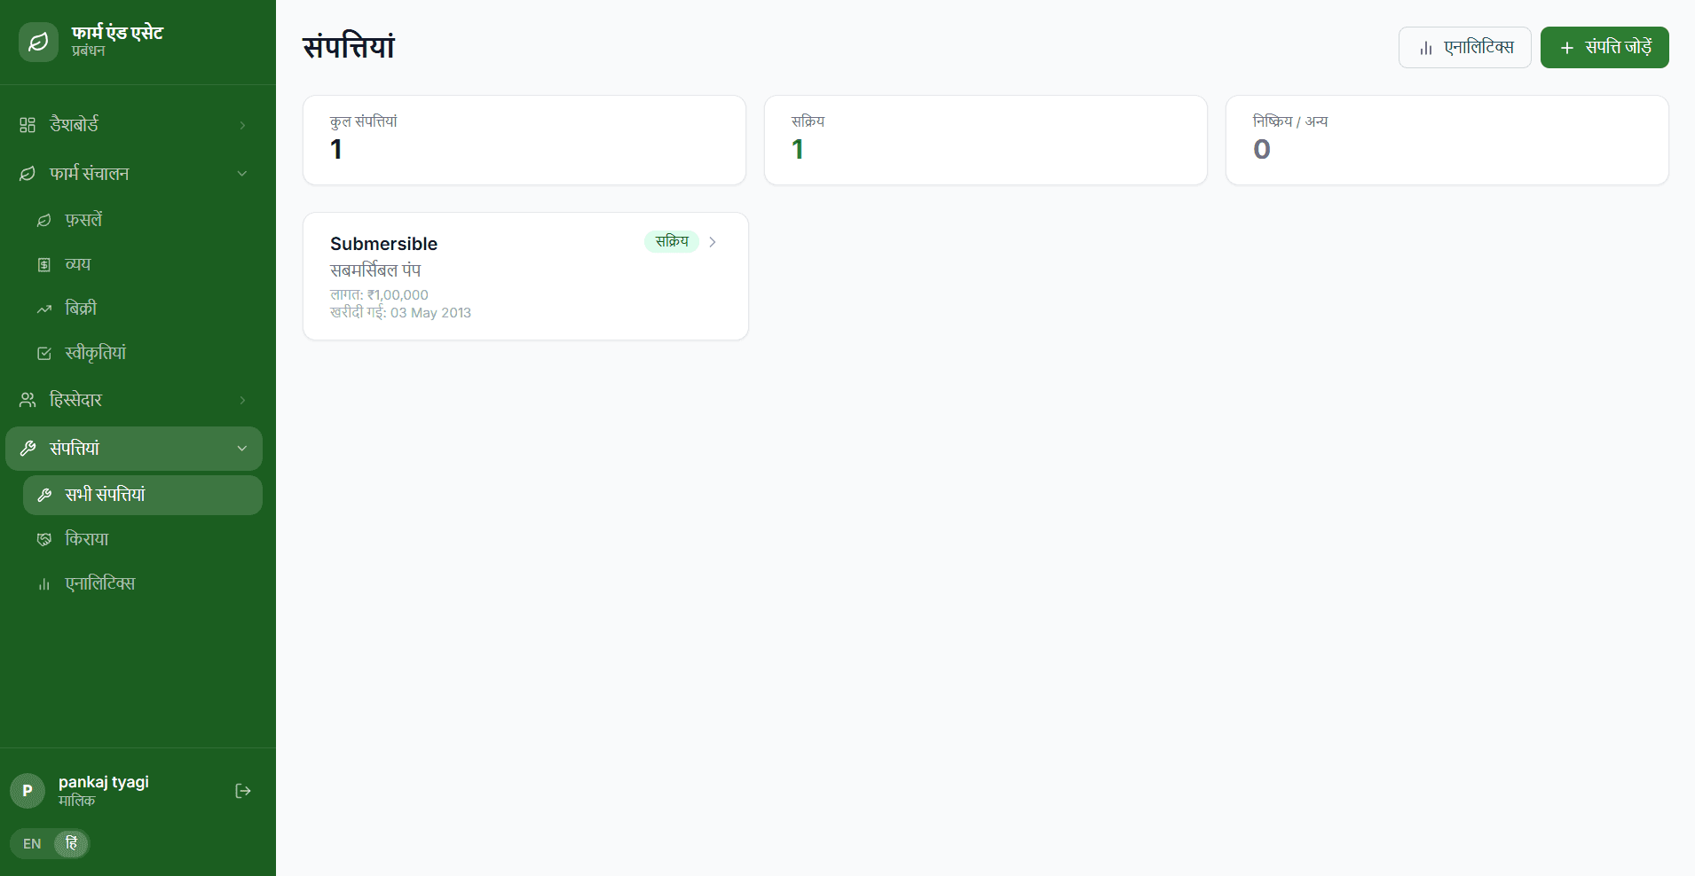The height and width of the screenshot is (876, 1695).
Task: Click the सक्रिय status badge on Submersible
Action: click(672, 241)
